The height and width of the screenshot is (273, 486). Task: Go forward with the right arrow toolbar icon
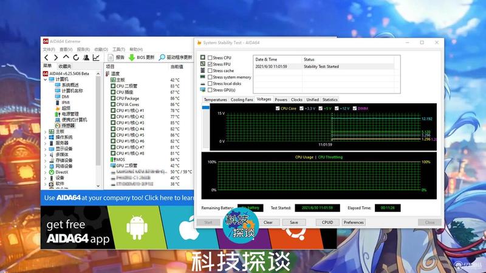(x=56, y=58)
